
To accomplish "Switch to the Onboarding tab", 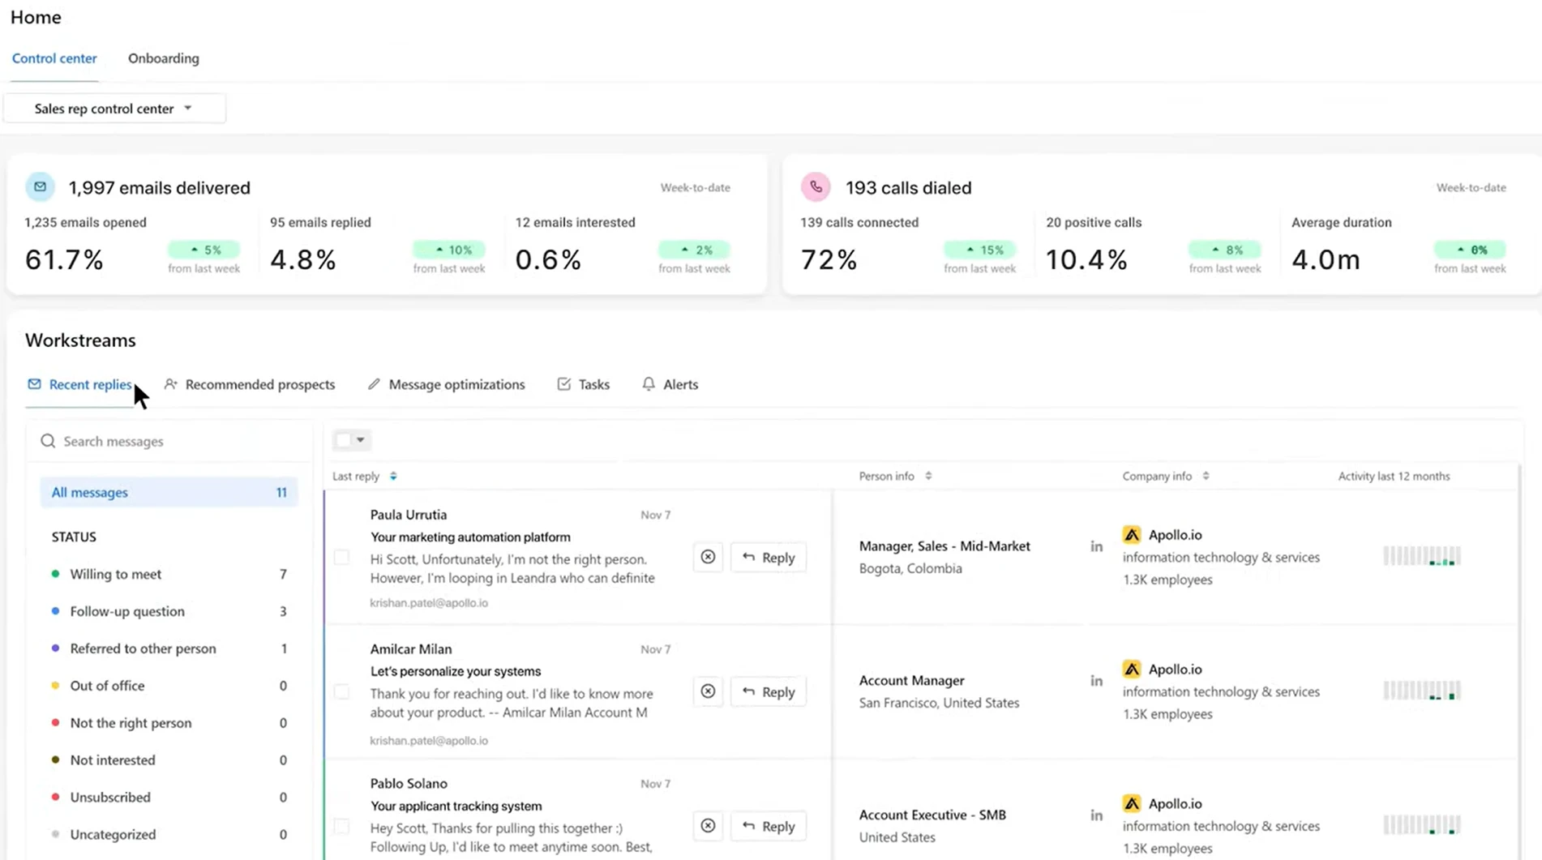I will pyautogui.click(x=163, y=58).
